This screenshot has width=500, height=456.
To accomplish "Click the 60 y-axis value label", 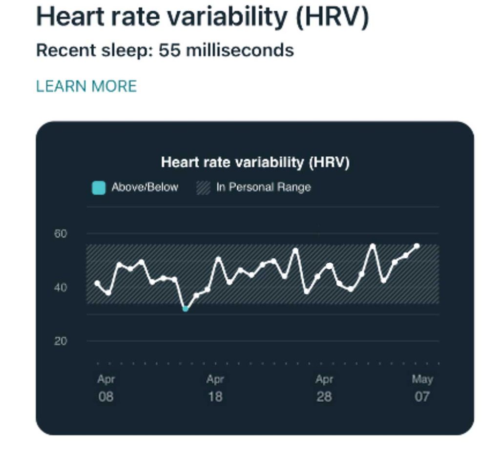I will (61, 234).
